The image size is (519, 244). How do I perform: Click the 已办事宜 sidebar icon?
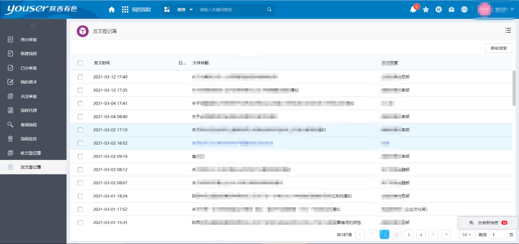pos(11,68)
